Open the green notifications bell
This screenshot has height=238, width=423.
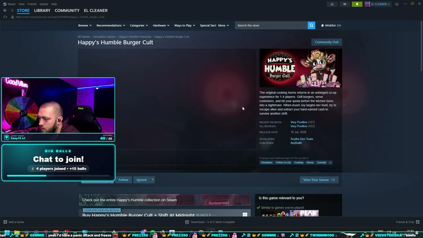click(357, 4)
